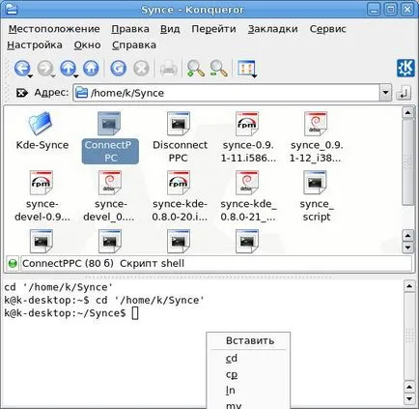Click the Stop loading icon
The height and width of the screenshot is (409, 419).
[141, 69]
